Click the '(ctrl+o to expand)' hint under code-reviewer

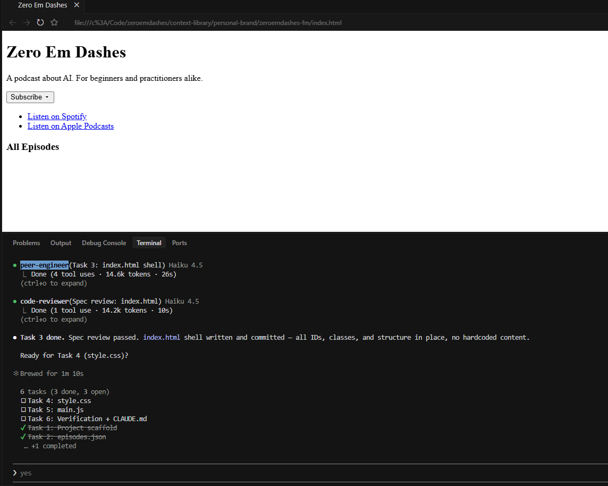click(x=54, y=319)
